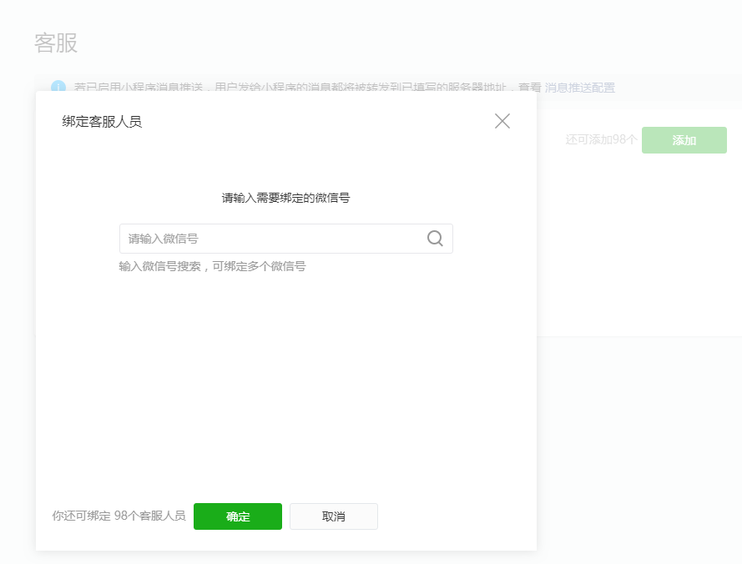
Task: Confirm binding with the green 确定 button
Action: (x=238, y=516)
